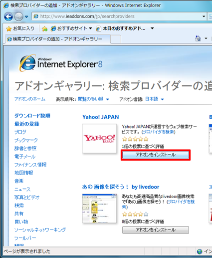Open a new blank tab

116,39
